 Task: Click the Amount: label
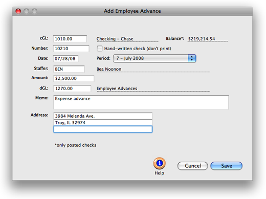40,78
